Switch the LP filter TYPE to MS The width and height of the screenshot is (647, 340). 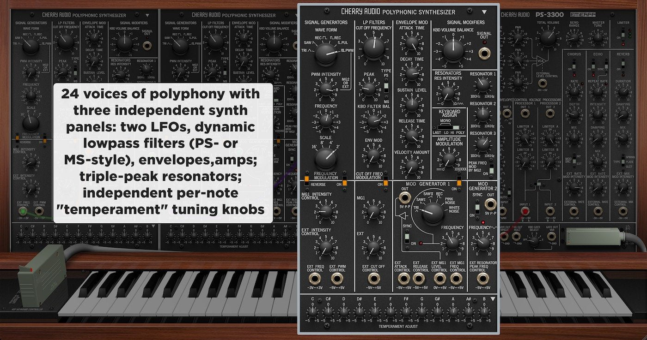tap(386, 90)
